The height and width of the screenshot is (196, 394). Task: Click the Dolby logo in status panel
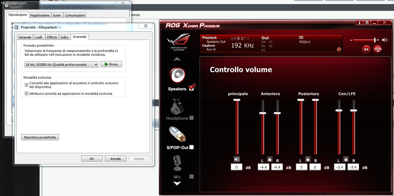[x=301, y=38]
